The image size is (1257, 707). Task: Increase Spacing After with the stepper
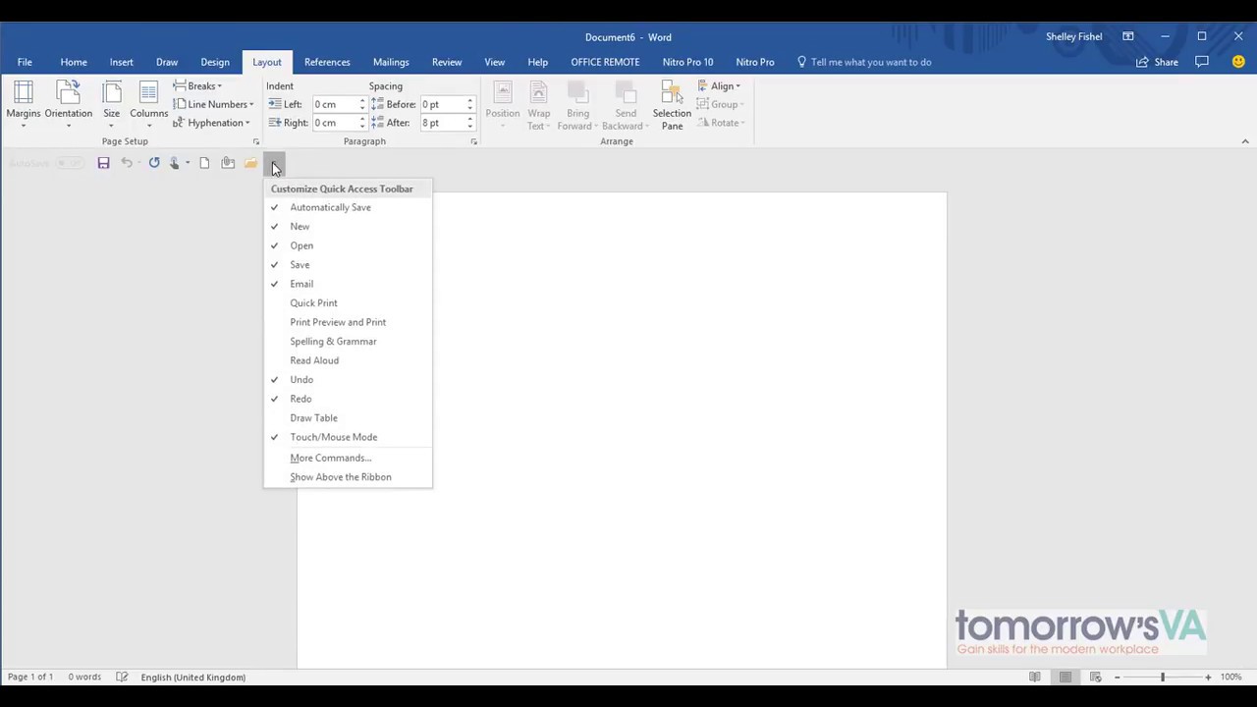click(x=469, y=119)
